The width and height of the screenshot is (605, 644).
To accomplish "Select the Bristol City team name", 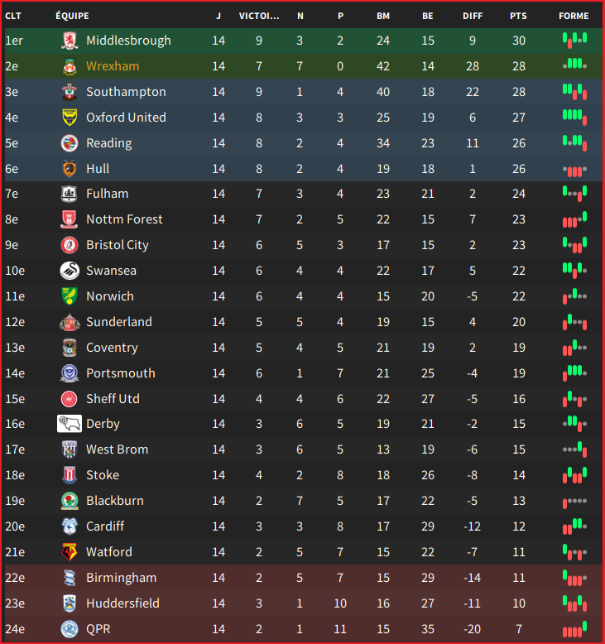I will [117, 245].
